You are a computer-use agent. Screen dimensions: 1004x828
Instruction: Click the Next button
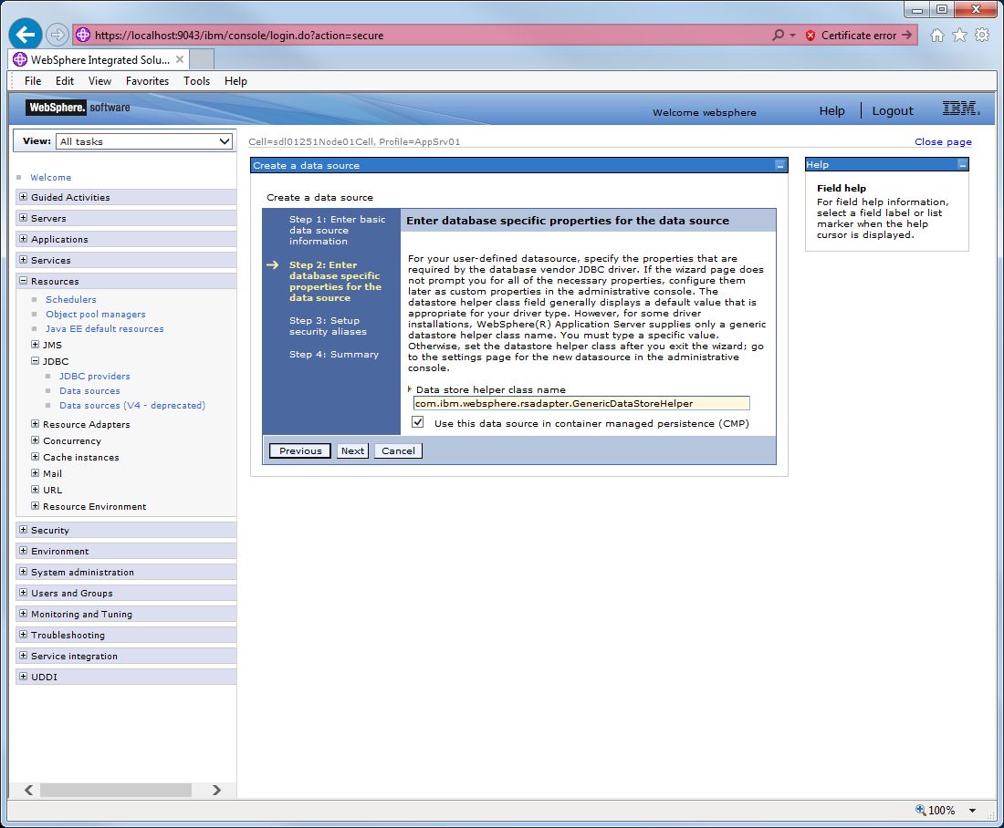point(353,450)
